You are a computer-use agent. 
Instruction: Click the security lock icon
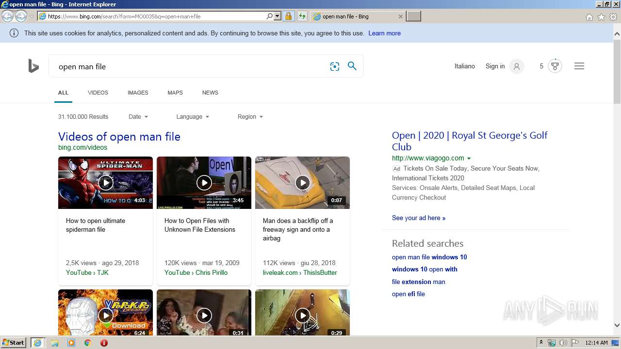click(x=288, y=16)
